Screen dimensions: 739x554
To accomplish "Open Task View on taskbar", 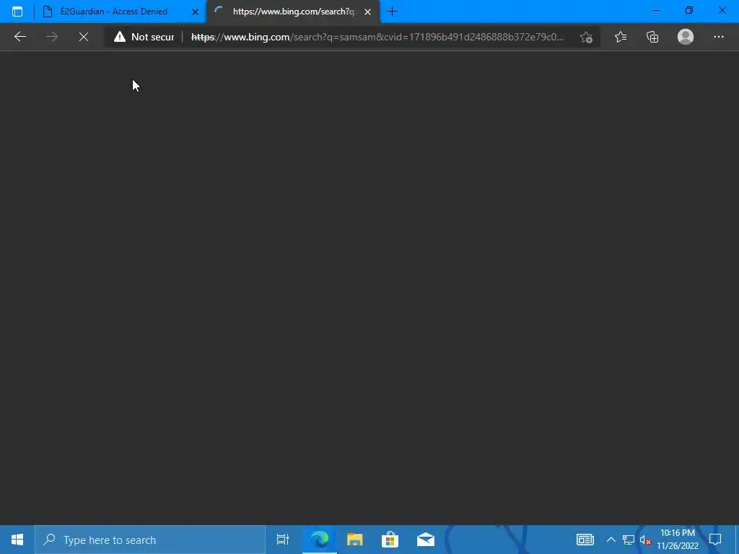I will click(283, 540).
